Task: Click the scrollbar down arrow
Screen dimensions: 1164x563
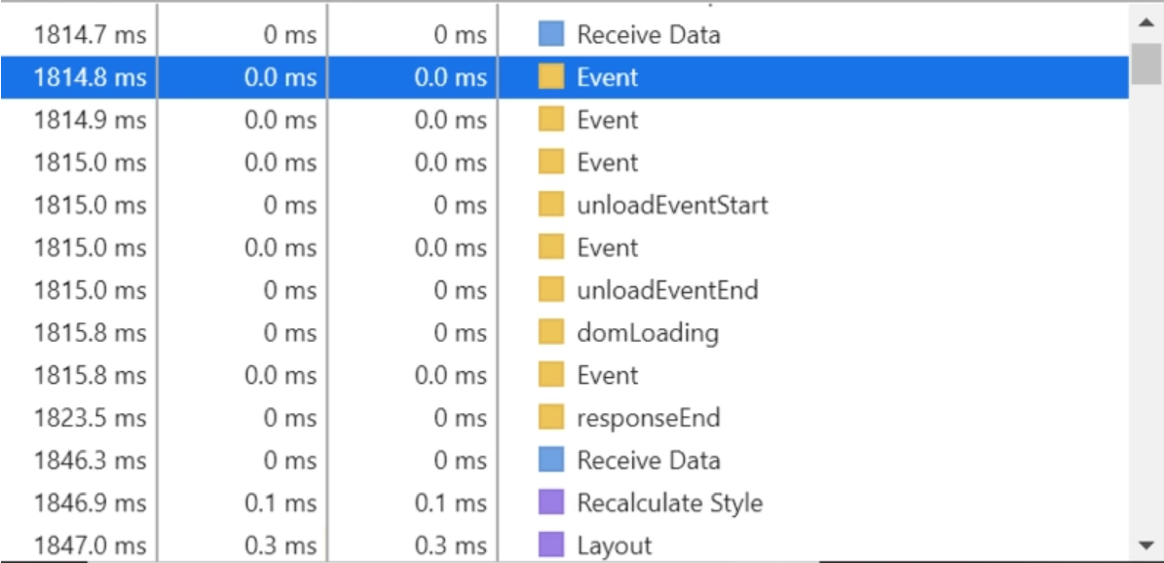Action: [x=1146, y=544]
